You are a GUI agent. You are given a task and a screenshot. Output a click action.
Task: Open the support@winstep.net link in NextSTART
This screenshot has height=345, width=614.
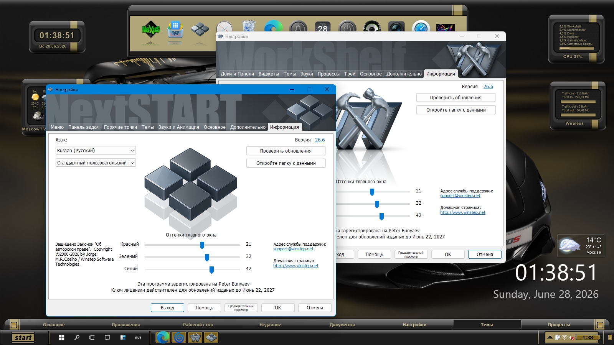point(293,249)
